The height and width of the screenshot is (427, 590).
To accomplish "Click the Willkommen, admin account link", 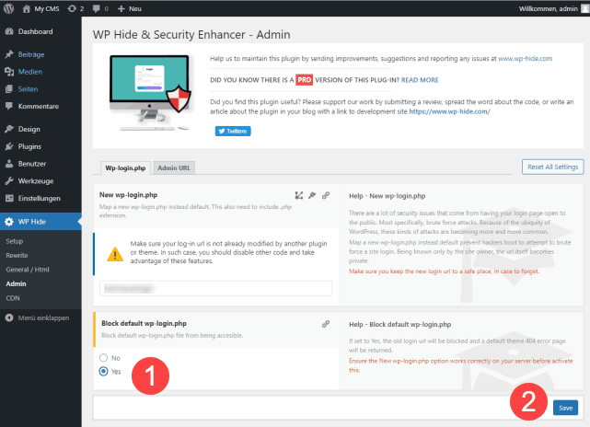I will point(548,8).
